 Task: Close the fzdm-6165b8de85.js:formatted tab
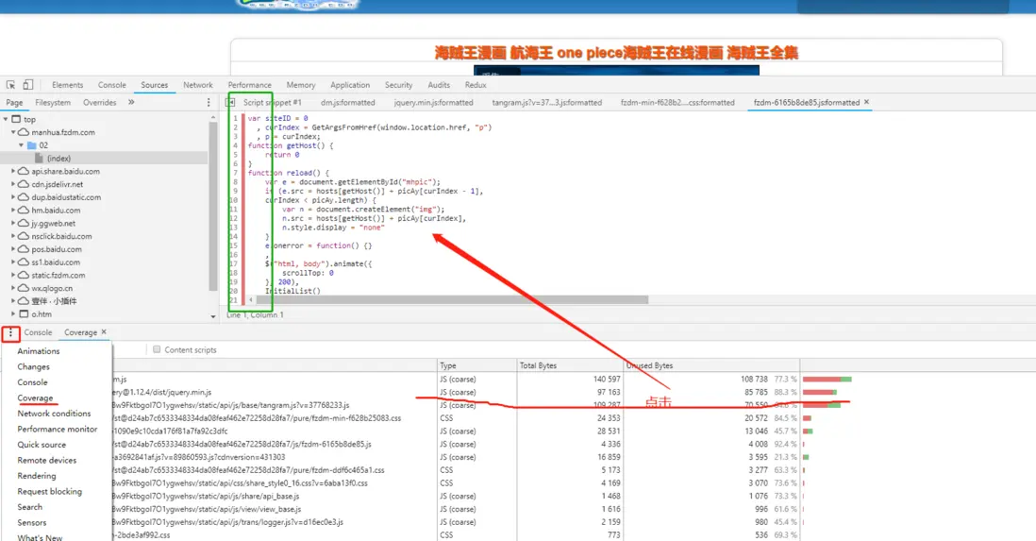[866, 102]
